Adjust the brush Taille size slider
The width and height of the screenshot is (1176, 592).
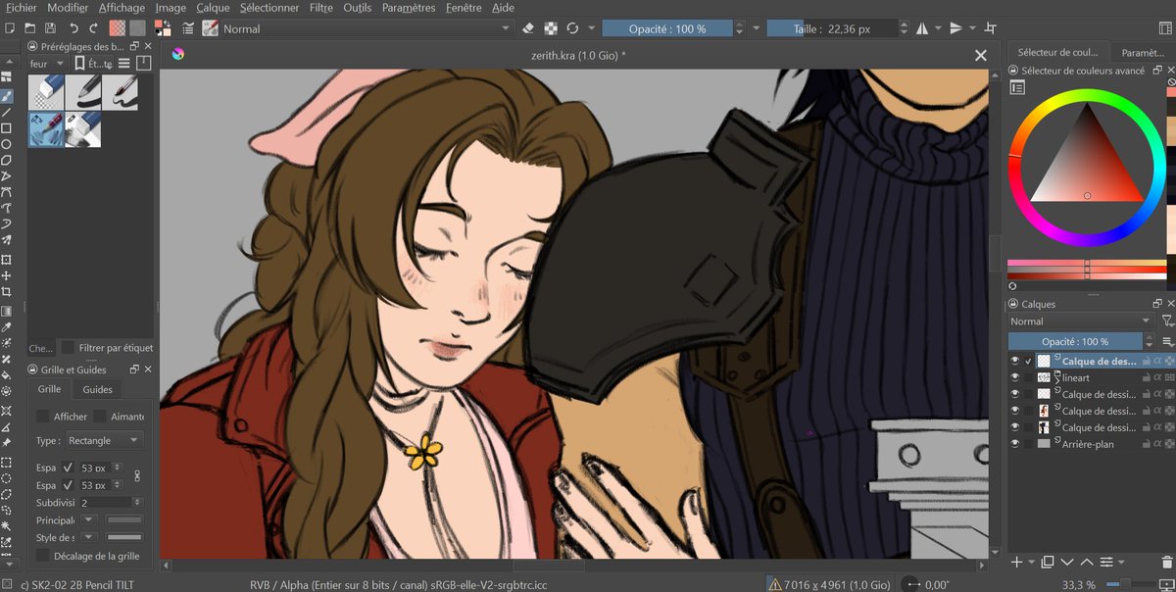pyautogui.click(x=831, y=29)
